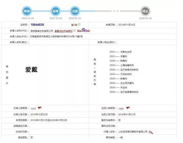Viewport: 183px width, 143px height.
Task: Click the 指定颜色 value 否
Action: pos(32,138)
